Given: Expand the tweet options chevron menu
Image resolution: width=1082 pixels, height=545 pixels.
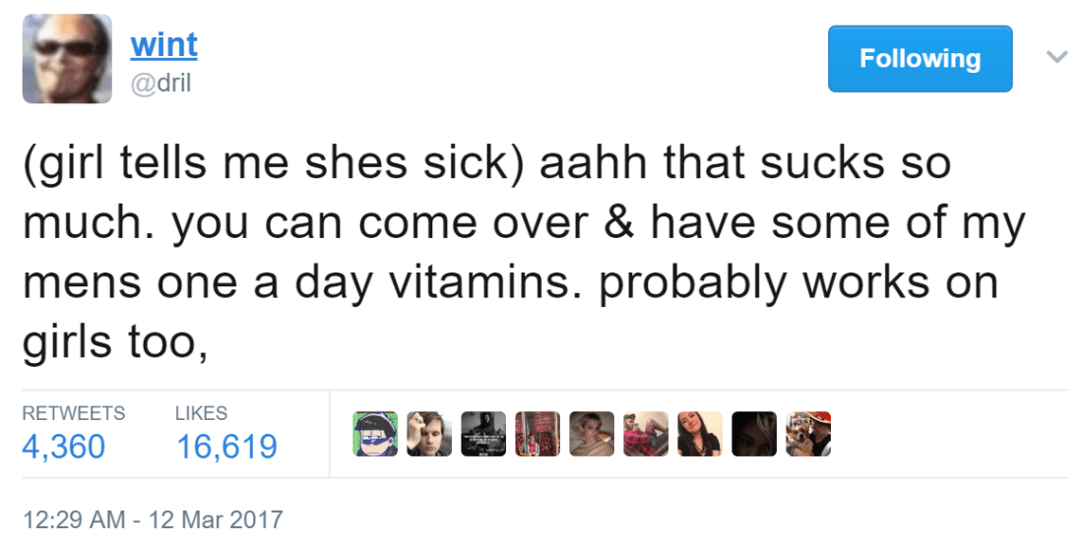Looking at the screenshot, I should (1055, 57).
